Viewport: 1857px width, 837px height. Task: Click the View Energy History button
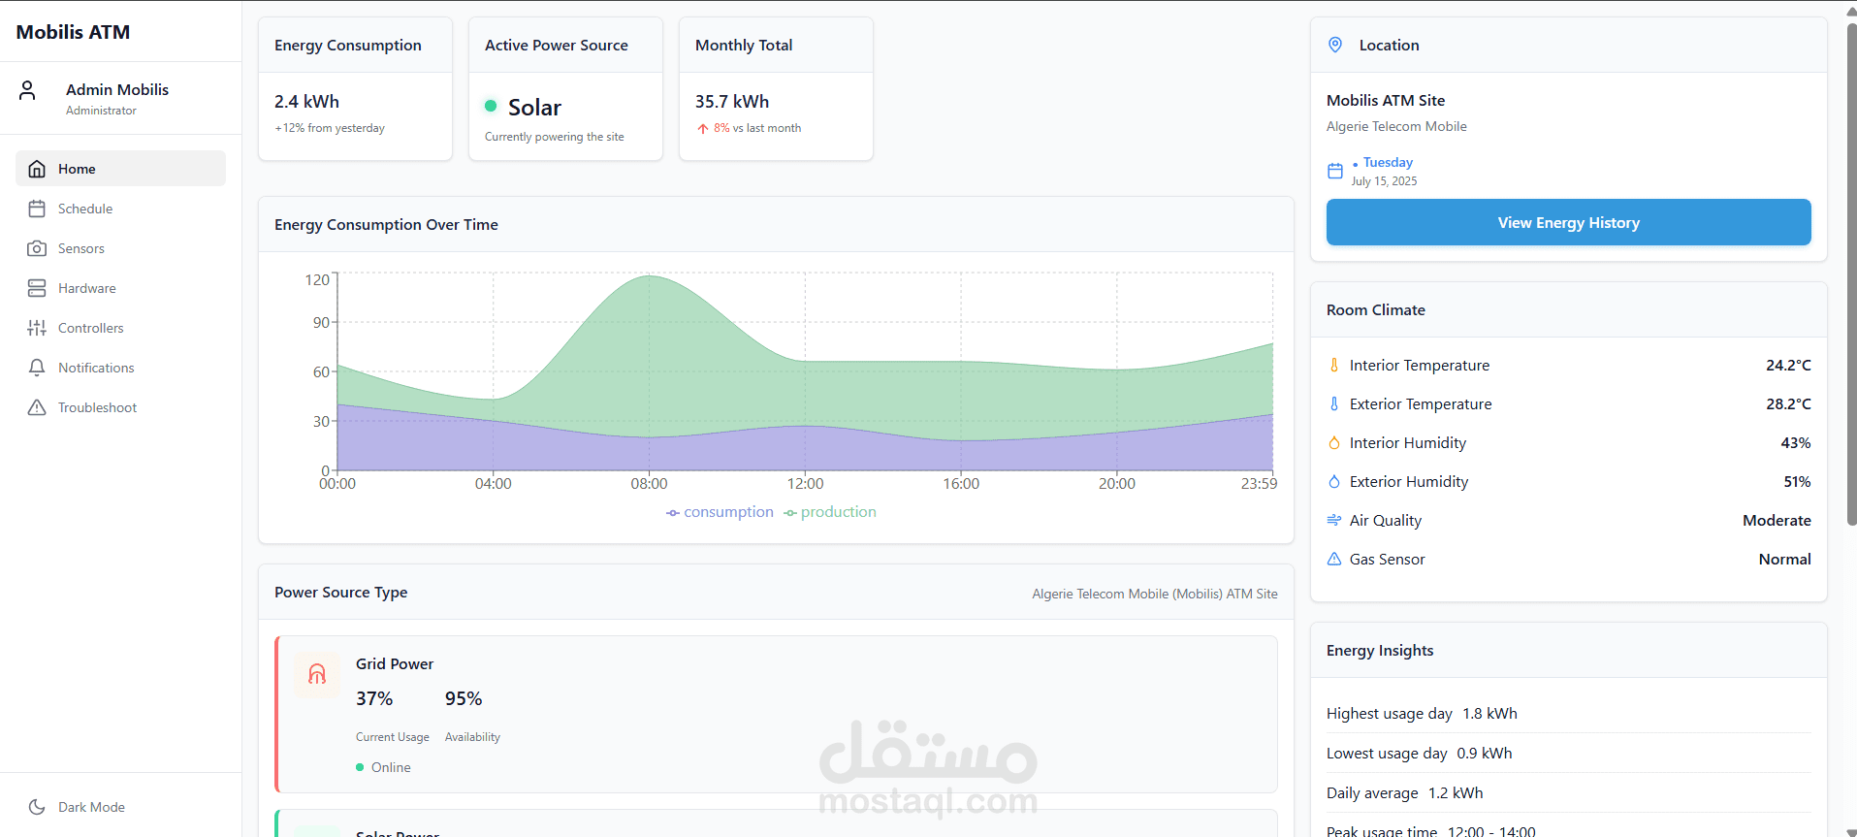coord(1568,222)
